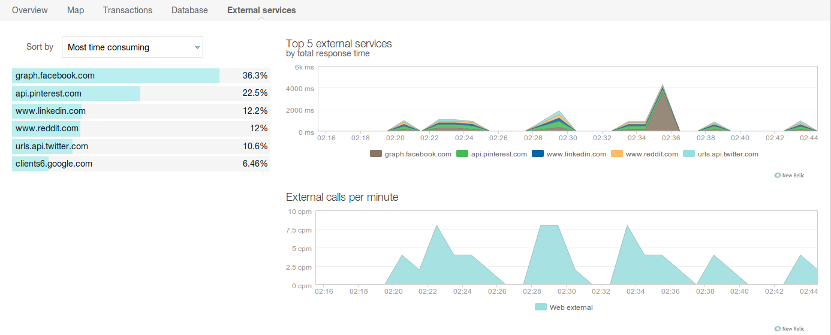
Task: Click the External calls per minute heading
Action: [342, 197]
